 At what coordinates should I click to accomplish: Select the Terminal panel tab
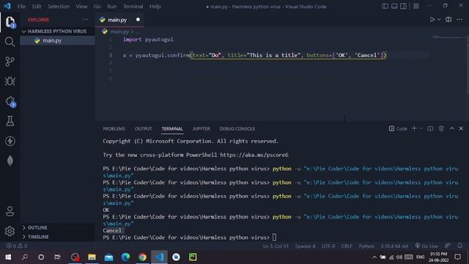click(172, 129)
